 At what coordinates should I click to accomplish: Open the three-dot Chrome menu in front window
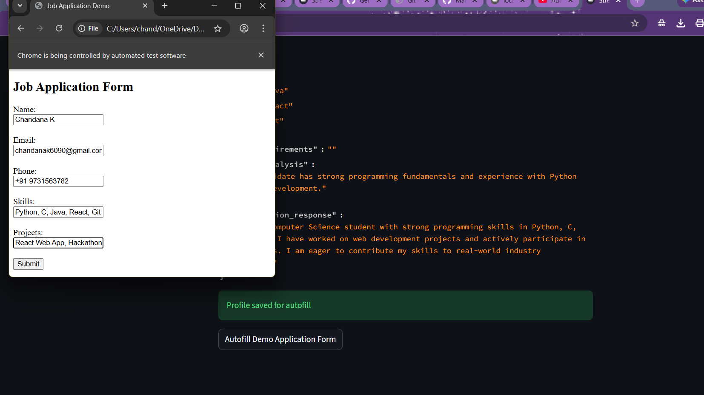pos(263,28)
